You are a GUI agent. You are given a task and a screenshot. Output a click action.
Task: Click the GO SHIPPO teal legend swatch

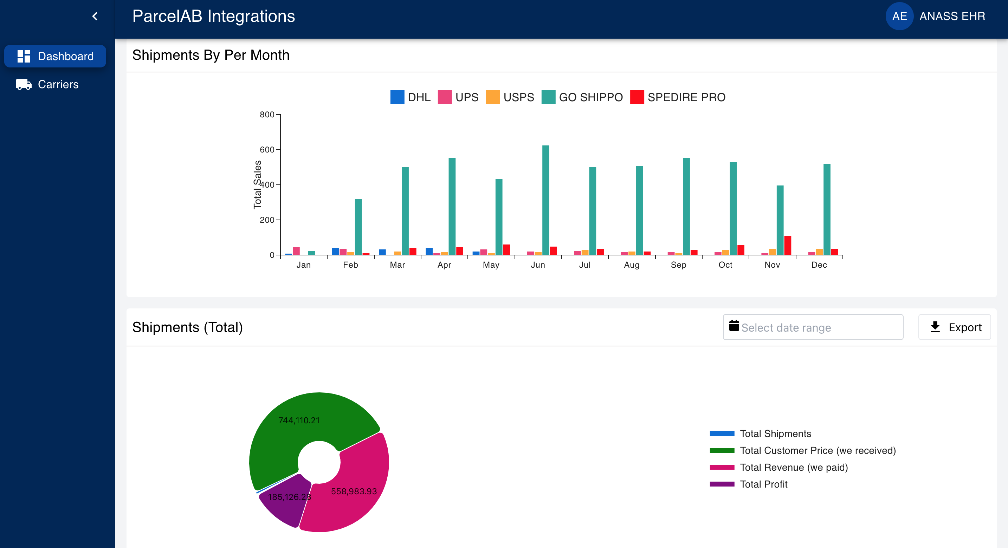coord(548,97)
